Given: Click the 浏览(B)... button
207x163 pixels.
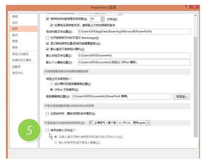Looking at the screenshot, I should pyautogui.click(x=182, y=97).
